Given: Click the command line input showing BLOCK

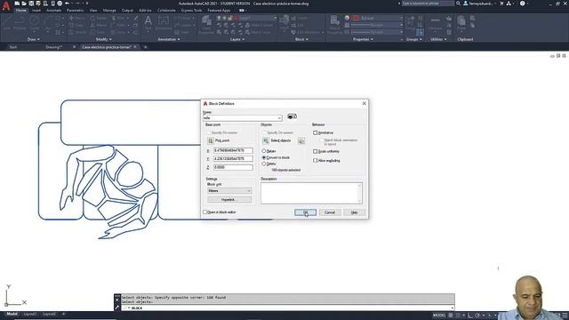Looking at the screenshot, I should (x=288, y=308).
